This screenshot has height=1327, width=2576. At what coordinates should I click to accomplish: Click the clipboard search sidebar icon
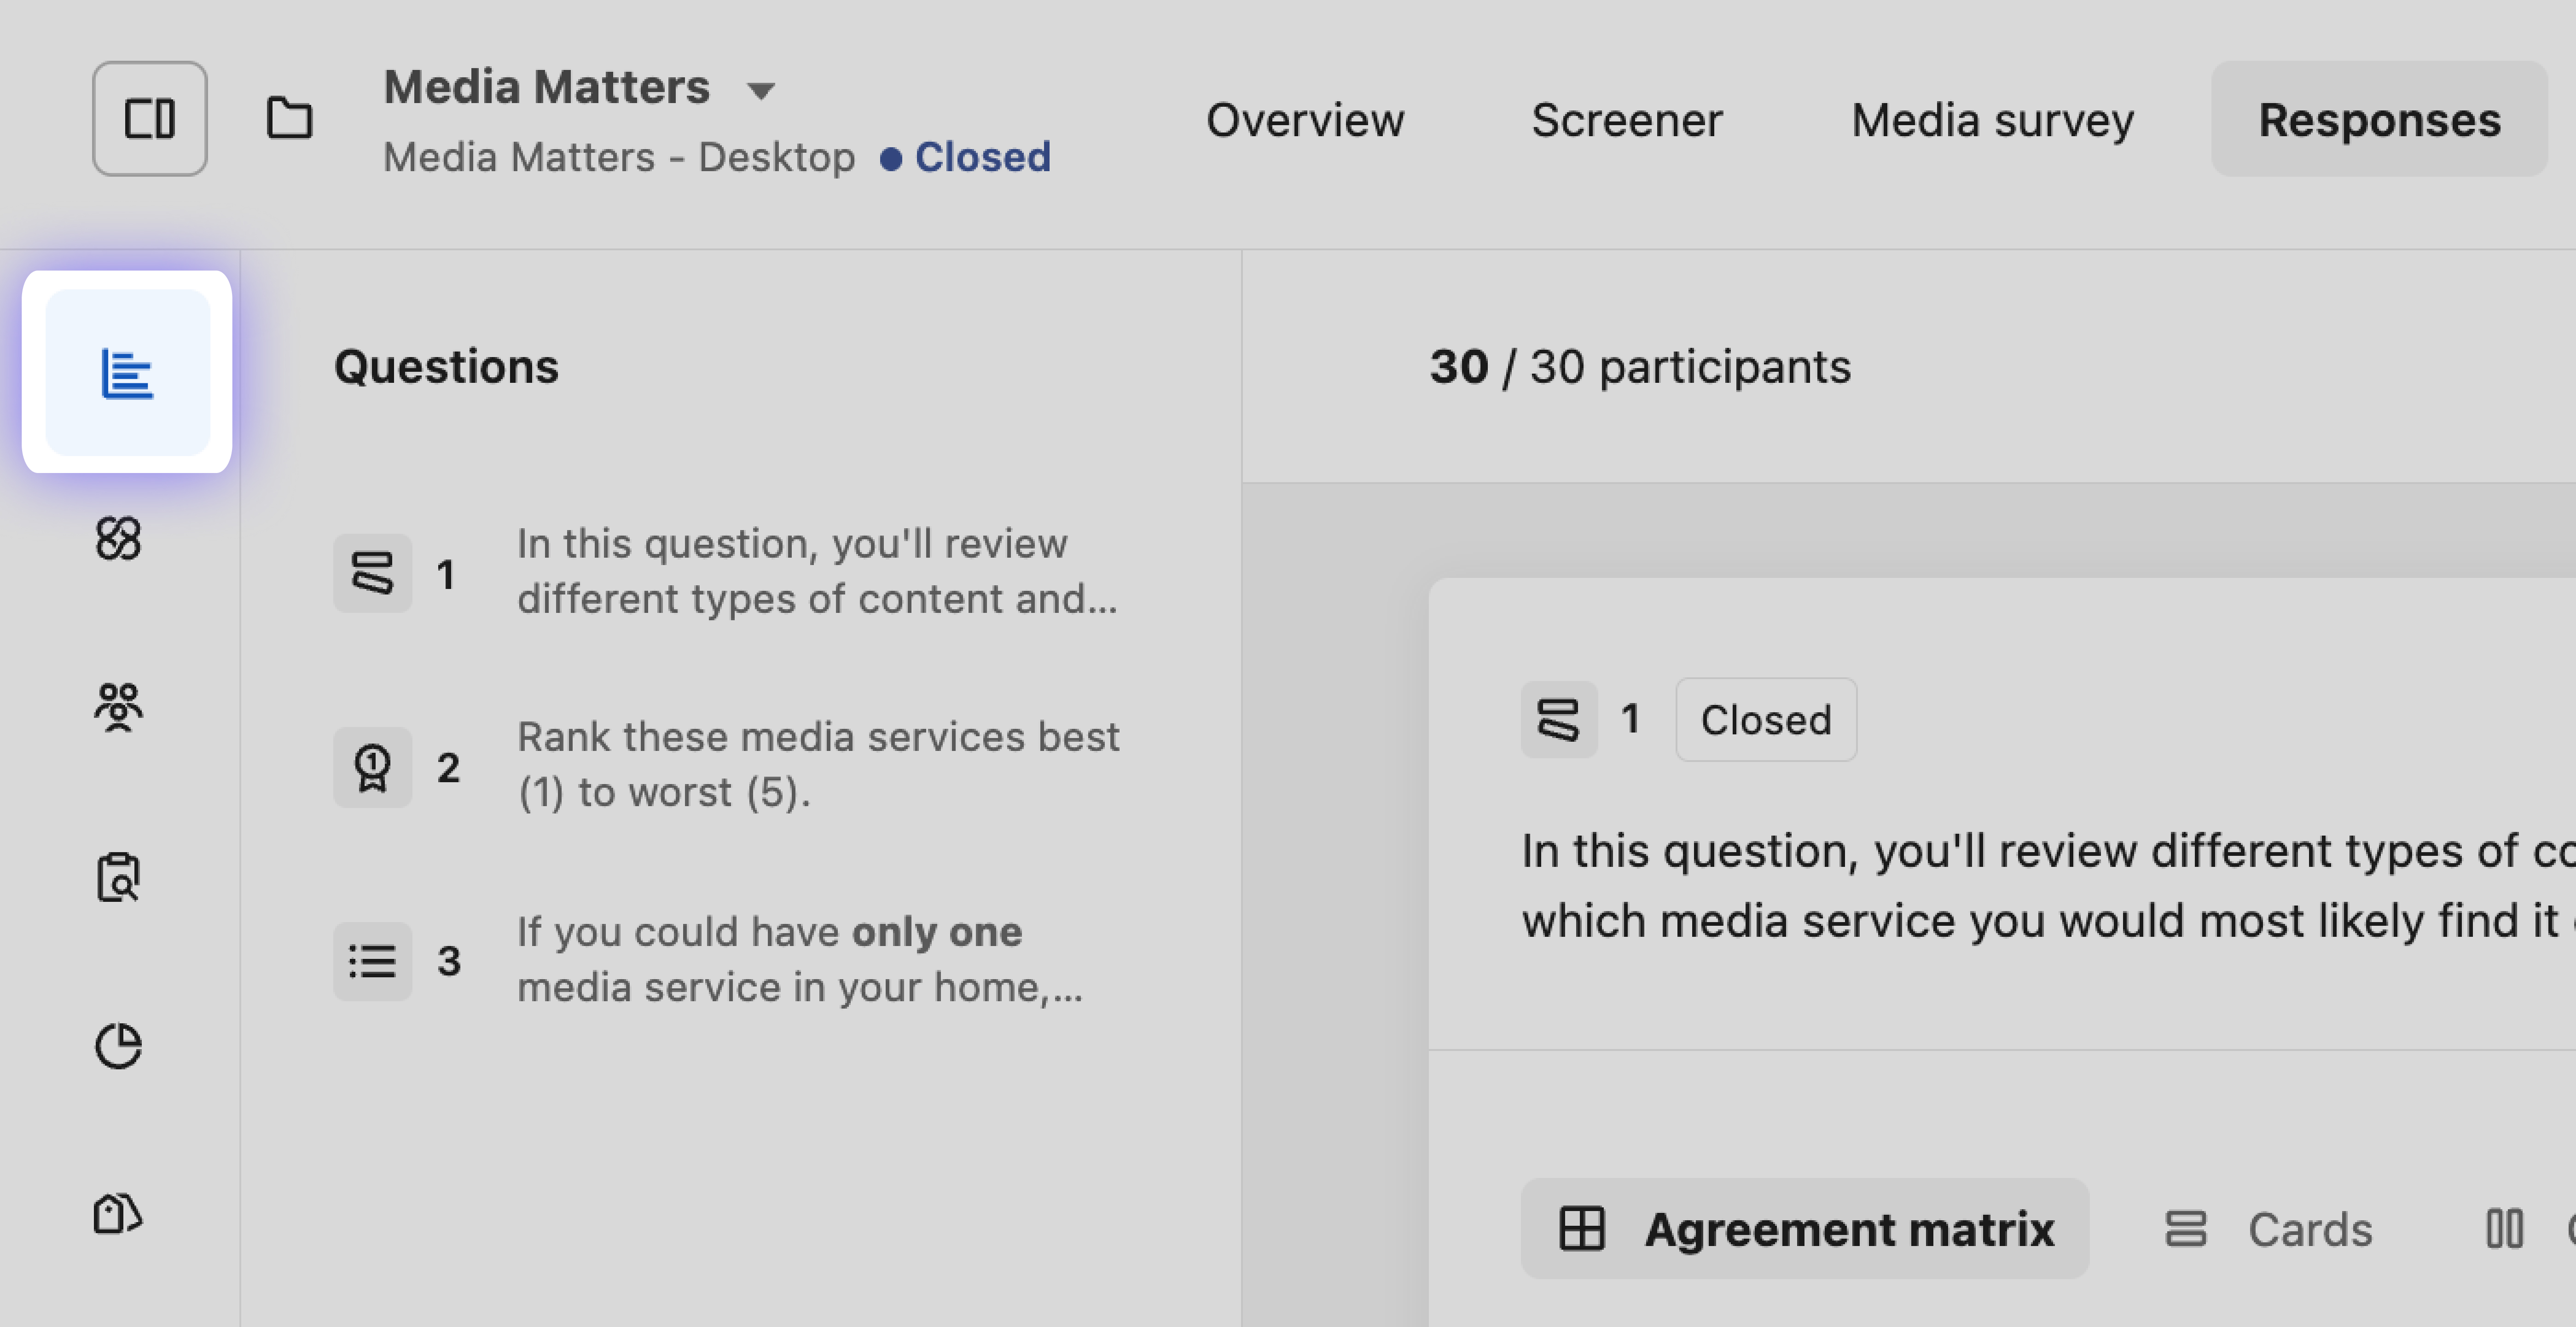tap(118, 877)
